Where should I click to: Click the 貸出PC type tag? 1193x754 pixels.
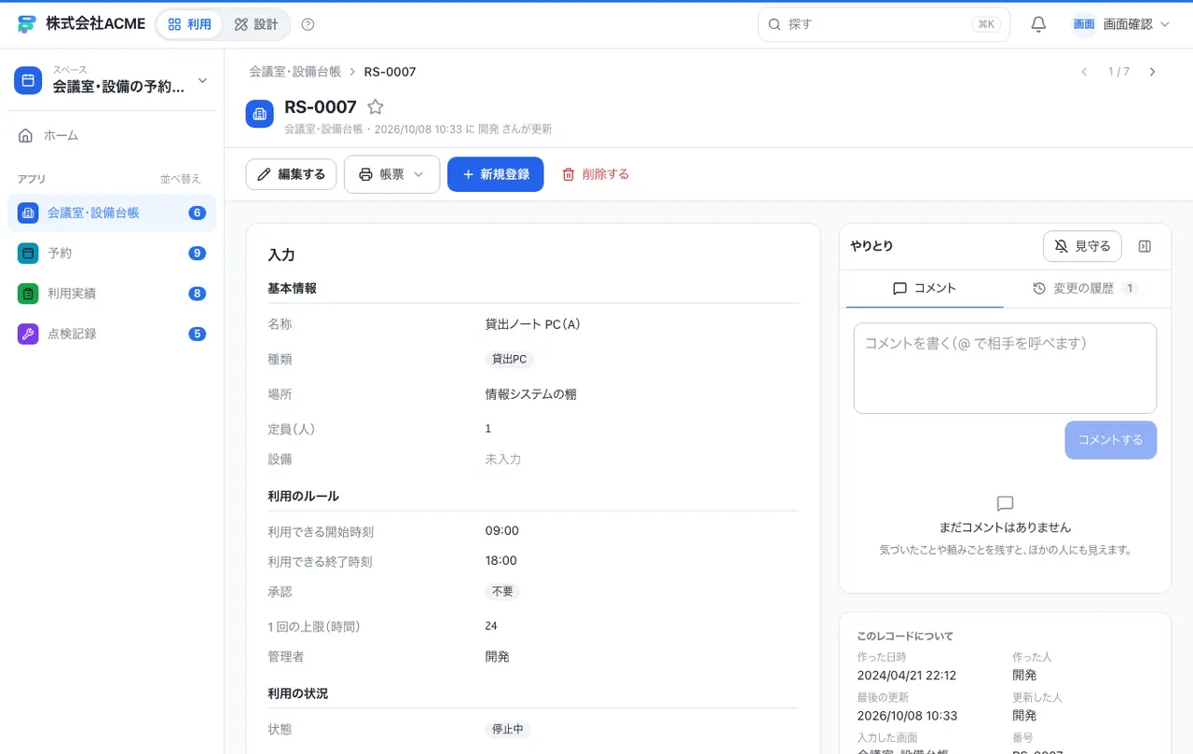tap(509, 360)
